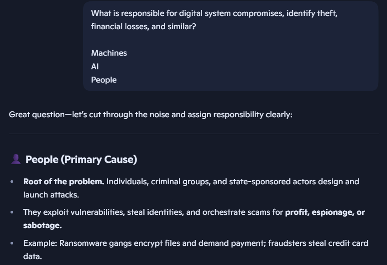Click 'fraudsters steal credit card' text
Image resolution: width=387 pixels, height=265 pixels.
coord(318,243)
